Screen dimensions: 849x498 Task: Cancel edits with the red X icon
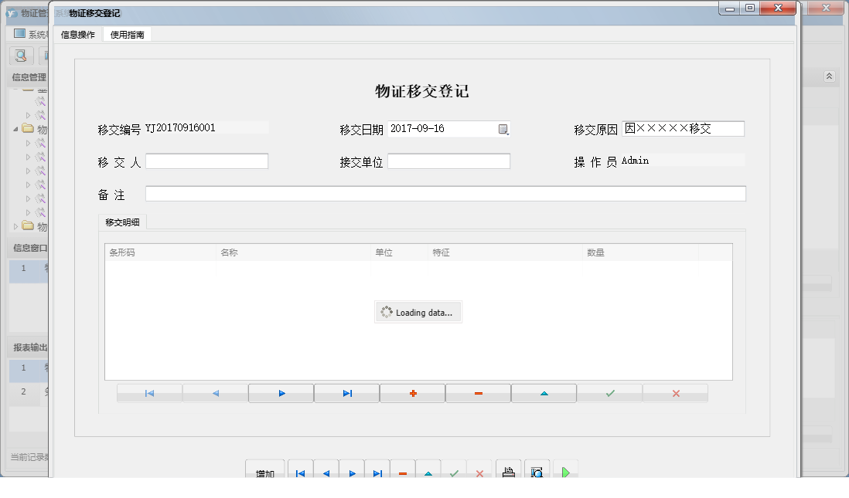pyautogui.click(x=675, y=392)
